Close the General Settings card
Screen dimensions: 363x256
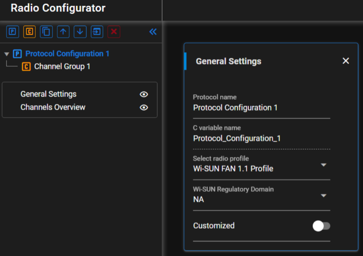(346, 61)
